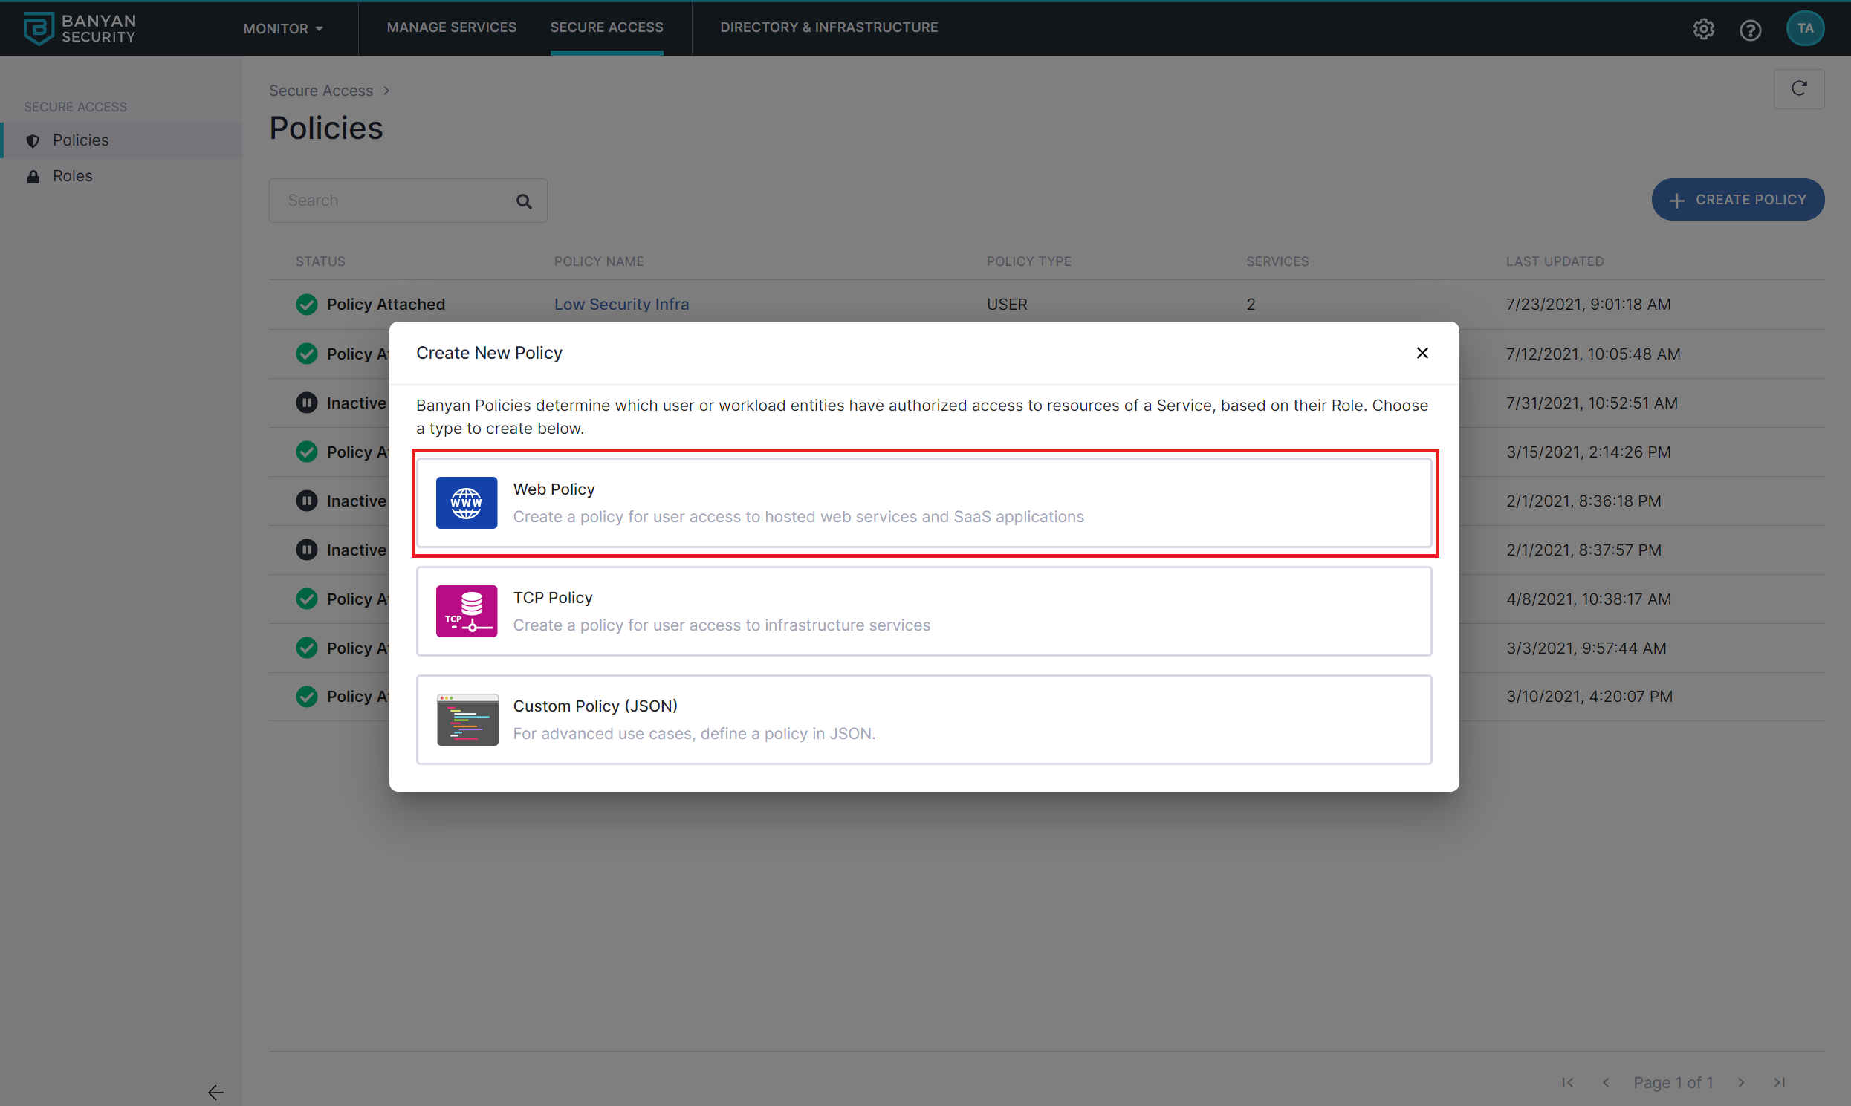Image resolution: width=1851 pixels, height=1106 pixels.
Task: Click the Custom Policy JSON code icon
Action: click(x=467, y=720)
